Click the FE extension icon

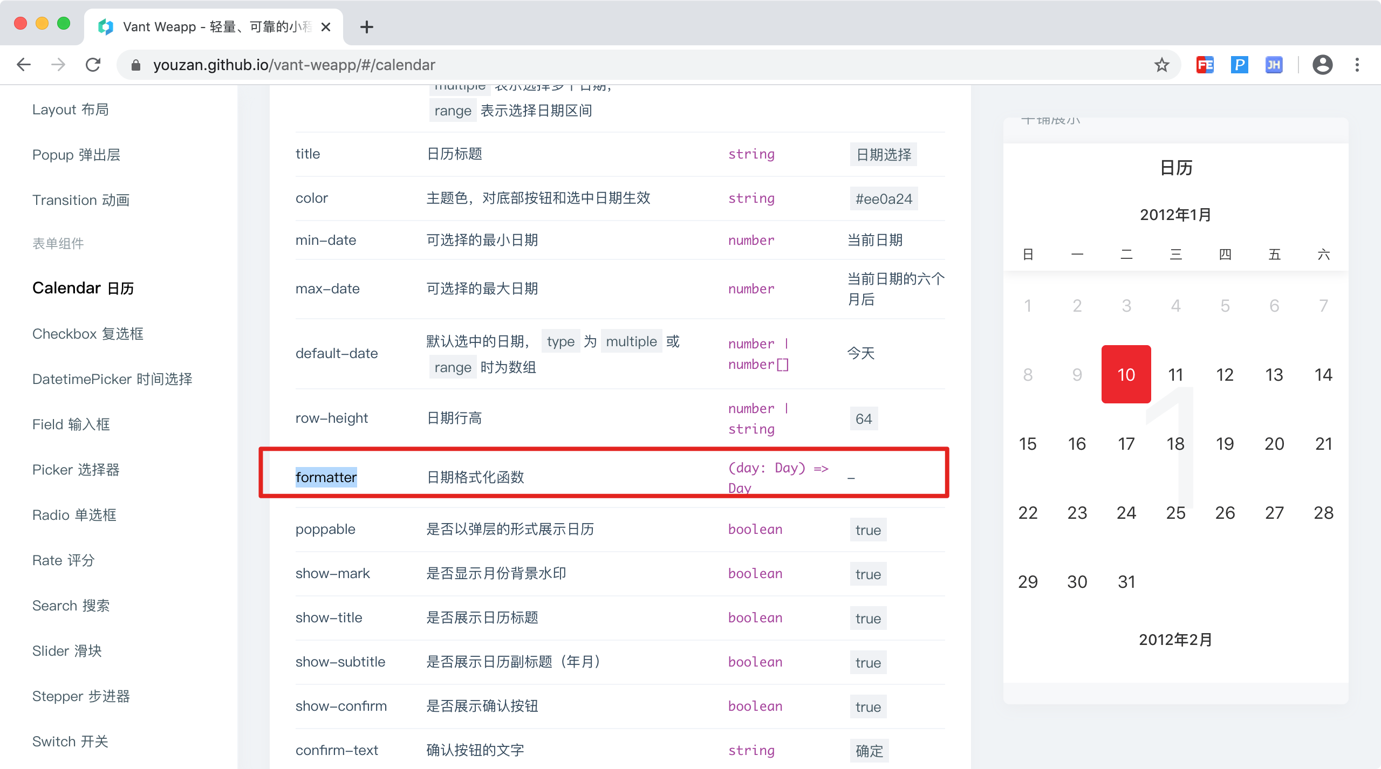pyautogui.click(x=1206, y=65)
